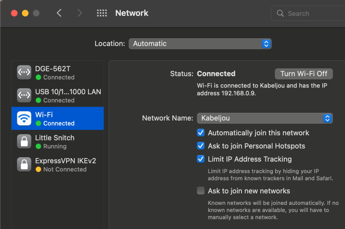Show all preferences grid icon
The height and width of the screenshot is (229, 345).
[x=102, y=13]
